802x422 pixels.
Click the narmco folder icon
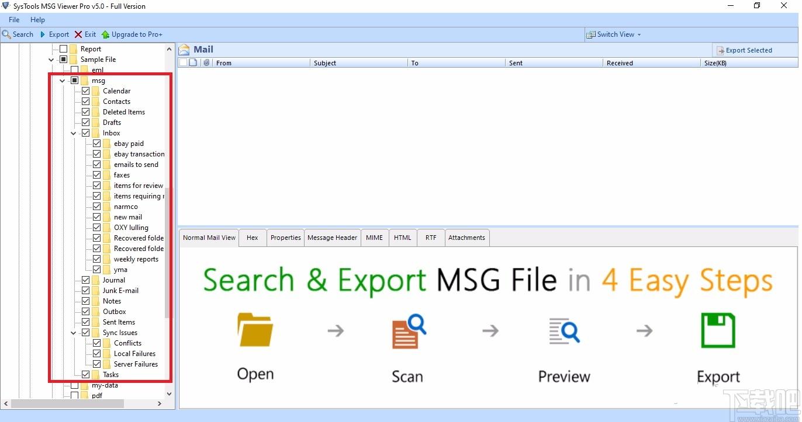point(107,207)
